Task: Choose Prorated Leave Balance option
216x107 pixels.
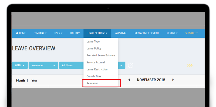Action: [101, 55]
